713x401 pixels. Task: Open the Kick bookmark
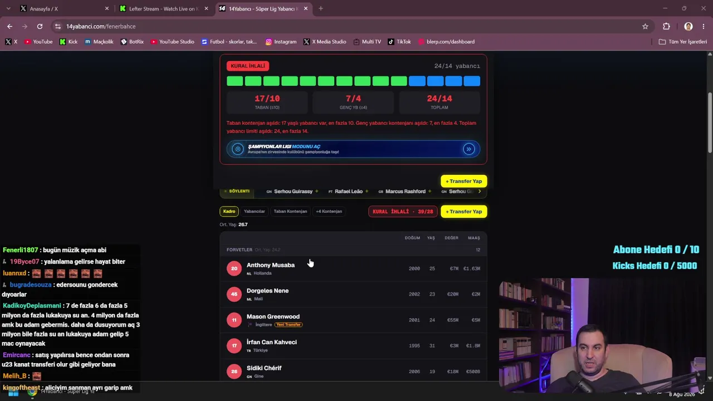69,42
